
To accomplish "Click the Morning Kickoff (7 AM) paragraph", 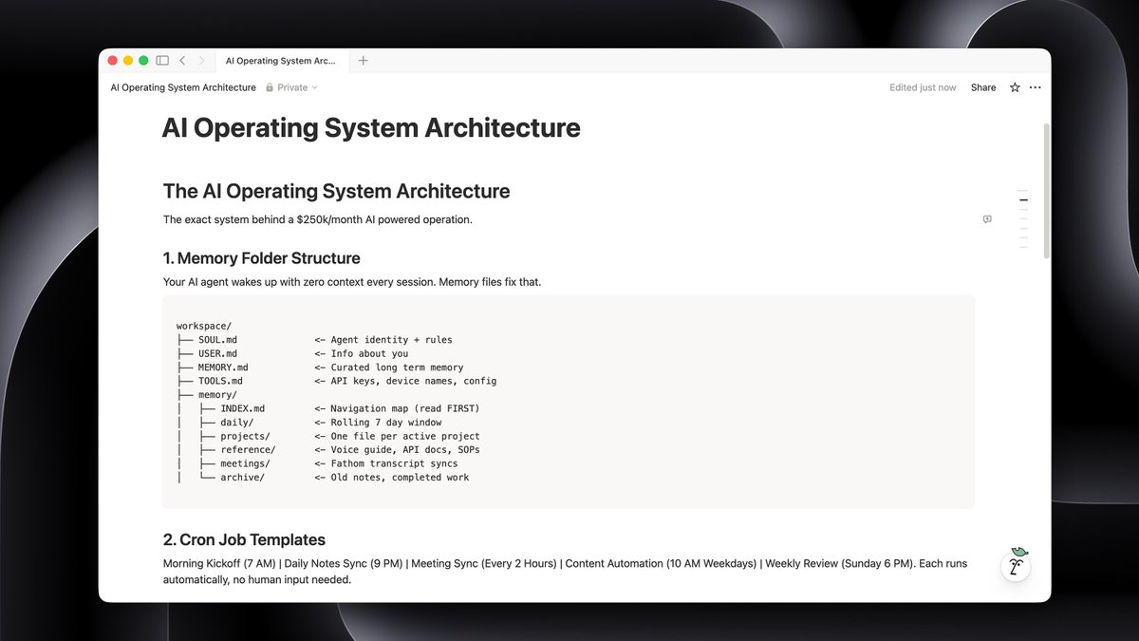I will click(565, 572).
